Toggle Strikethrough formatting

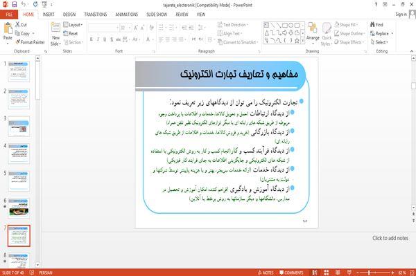click(x=119, y=39)
